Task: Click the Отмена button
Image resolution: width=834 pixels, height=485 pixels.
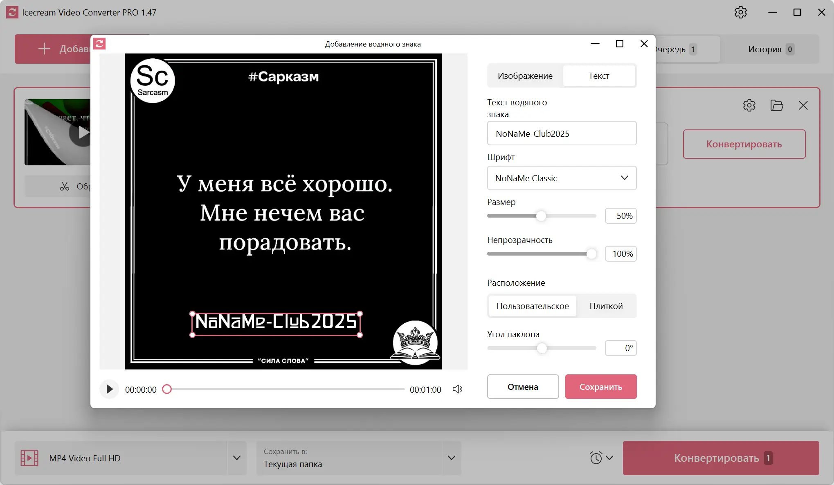Action: tap(523, 387)
